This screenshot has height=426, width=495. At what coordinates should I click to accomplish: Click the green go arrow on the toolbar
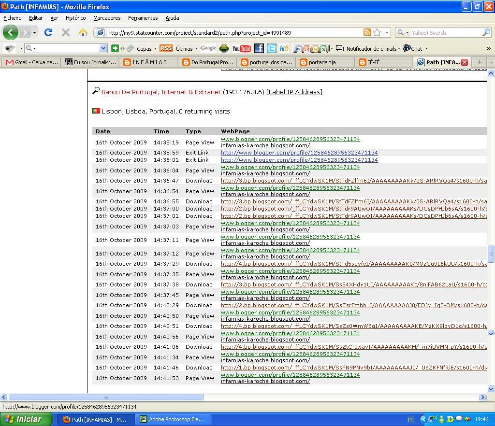[115, 48]
